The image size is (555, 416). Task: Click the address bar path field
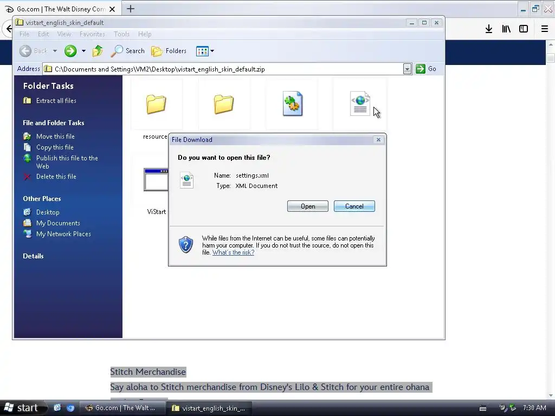coord(223,69)
